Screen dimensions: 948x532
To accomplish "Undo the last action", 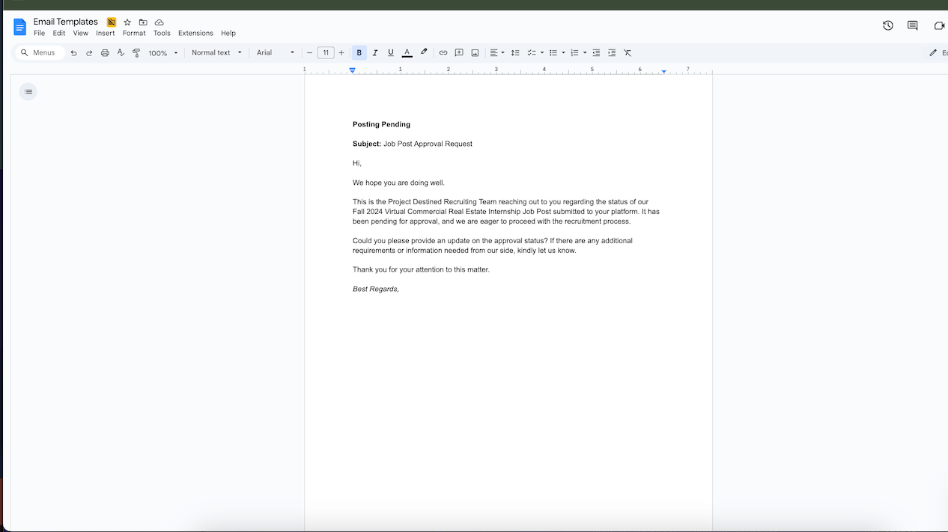I will (73, 53).
